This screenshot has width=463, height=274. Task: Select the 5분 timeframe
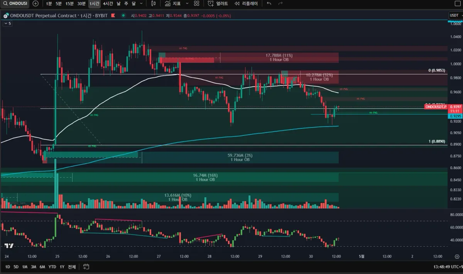(x=59, y=3)
